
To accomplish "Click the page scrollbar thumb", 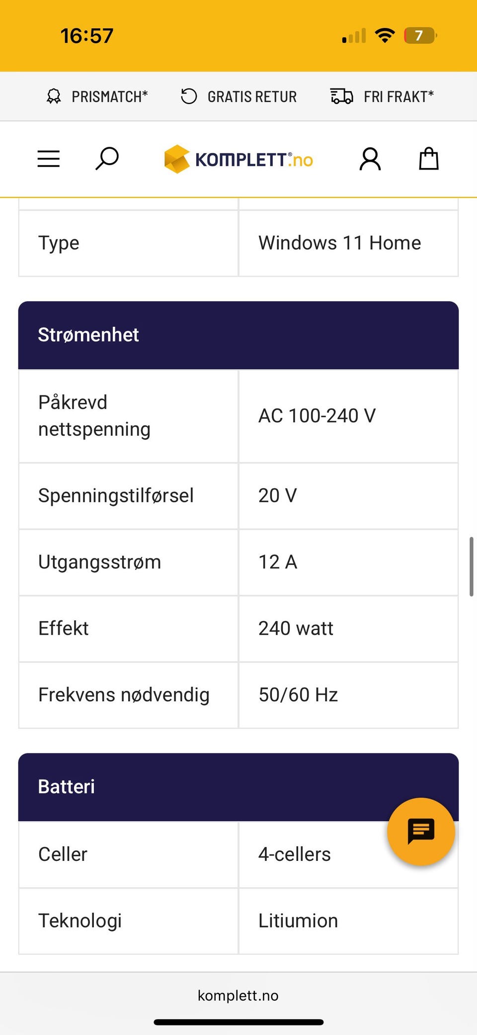I will (471, 566).
